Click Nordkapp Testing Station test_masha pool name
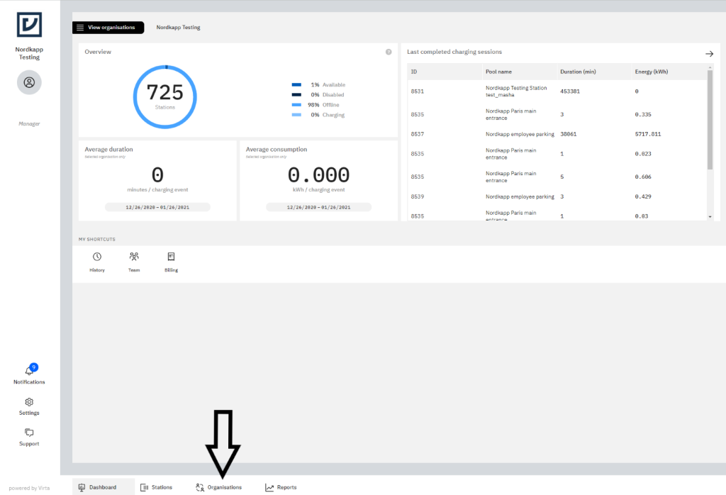The height and width of the screenshot is (495, 726). (516, 91)
